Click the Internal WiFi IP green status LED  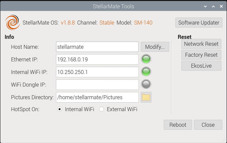(x=146, y=72)
